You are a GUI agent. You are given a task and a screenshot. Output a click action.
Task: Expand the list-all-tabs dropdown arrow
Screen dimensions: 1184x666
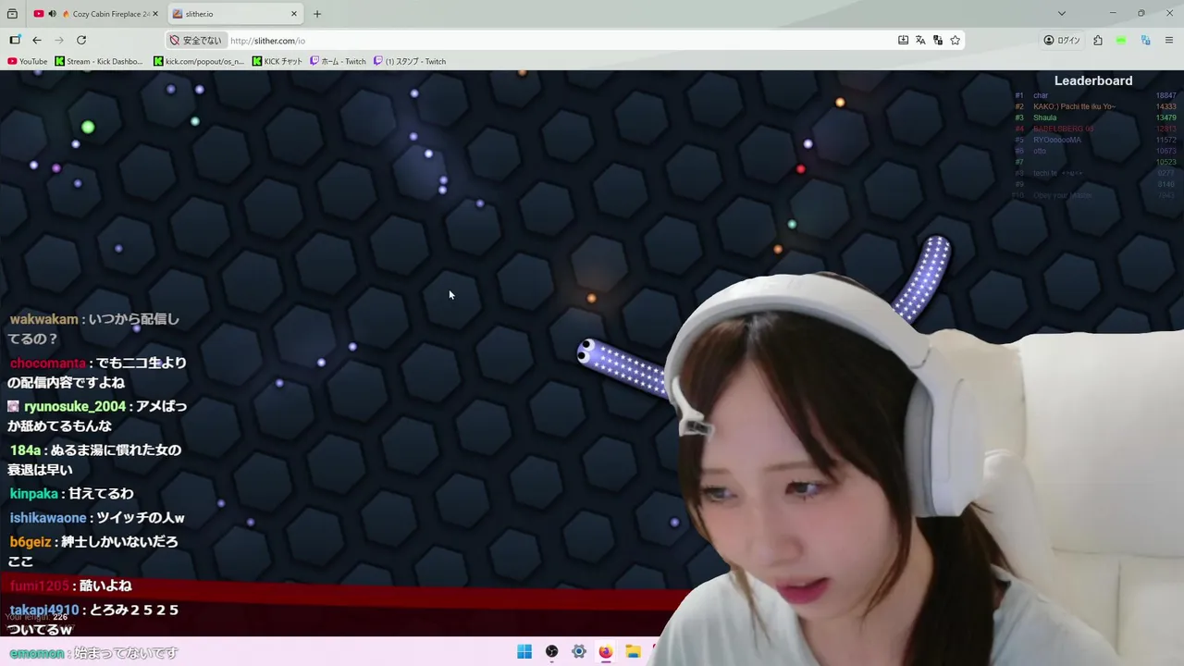click(1062, 14)
